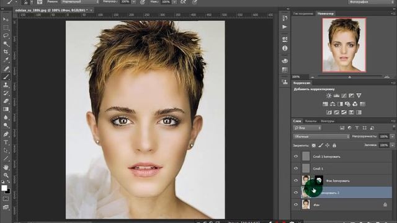
Task: Click the Navigator zoom out button
Action: point(313,77)
